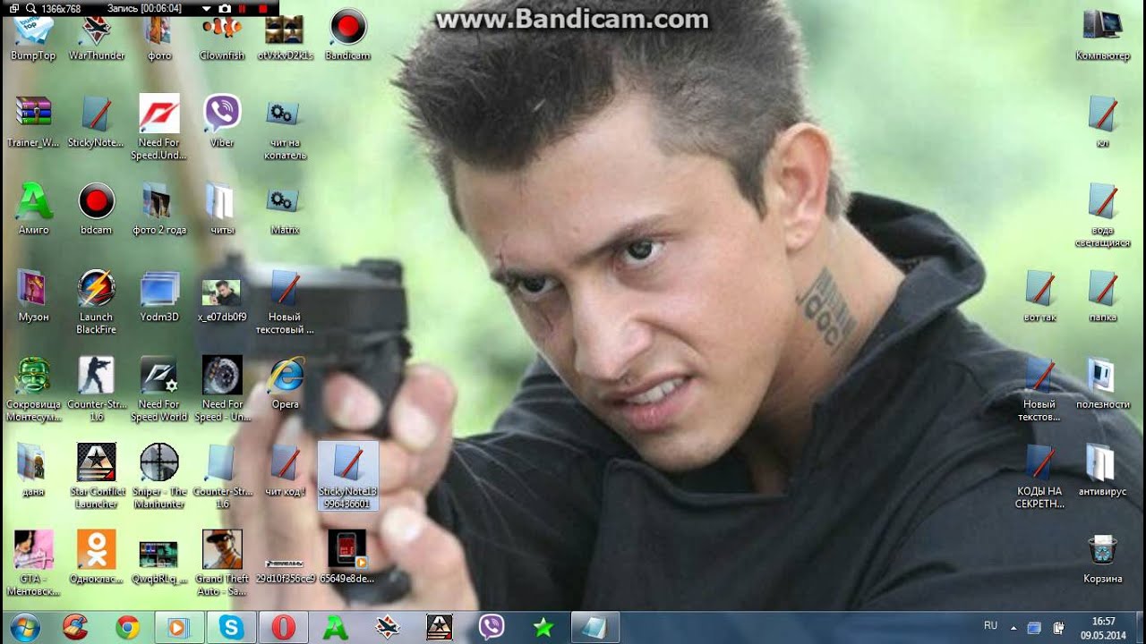Select the чит код! file icon

pyautogui.click(x=285, y=470)
